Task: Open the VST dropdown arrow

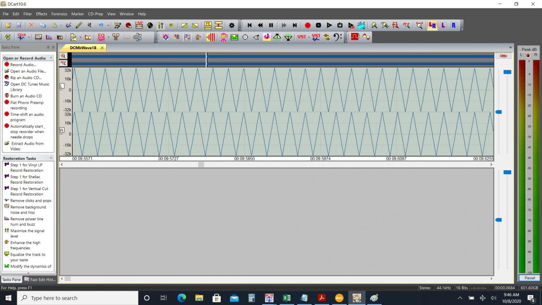Action: (309, 37)
